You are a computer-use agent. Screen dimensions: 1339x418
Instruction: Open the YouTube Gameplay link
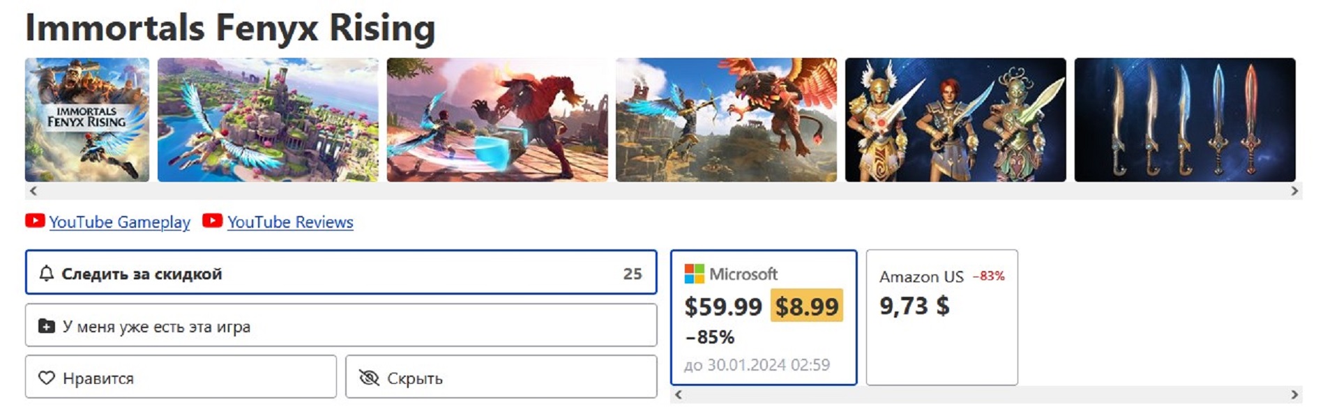point(119,222)
